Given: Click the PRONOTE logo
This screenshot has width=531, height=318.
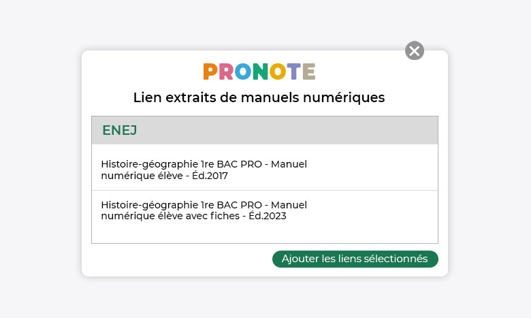Looking at the screenshot, I should (x=259, y=71).
